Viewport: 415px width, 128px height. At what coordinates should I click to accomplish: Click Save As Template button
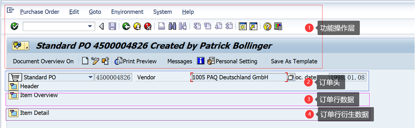tap(294, 61)
